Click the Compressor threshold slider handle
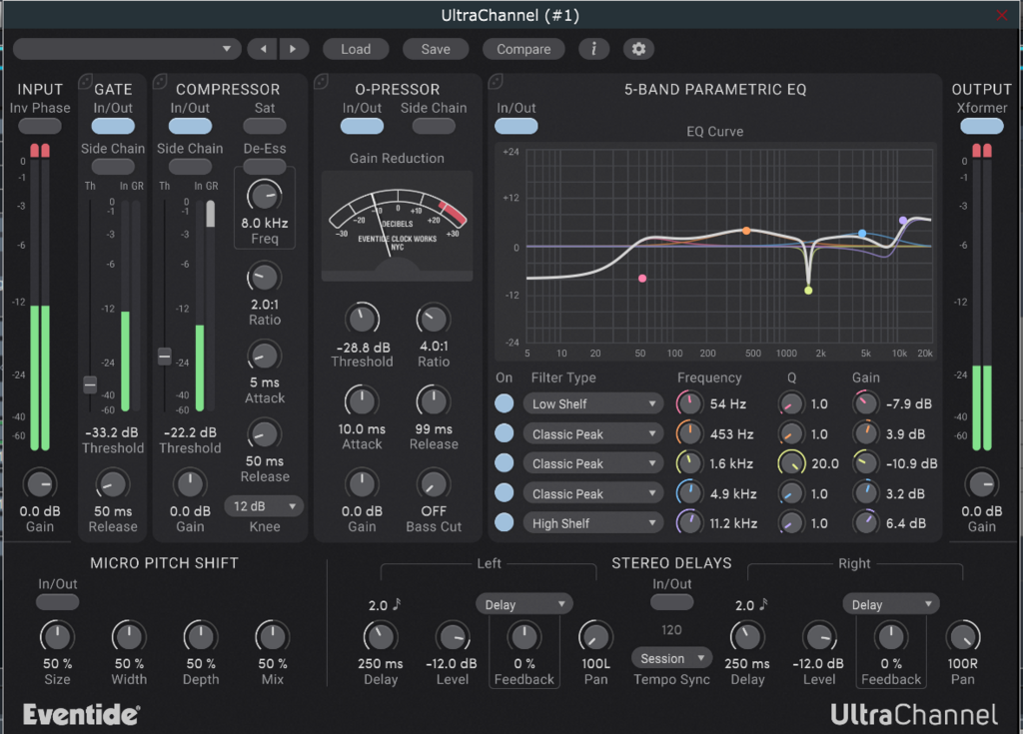 pyautogui.click(x=165, y=357)
